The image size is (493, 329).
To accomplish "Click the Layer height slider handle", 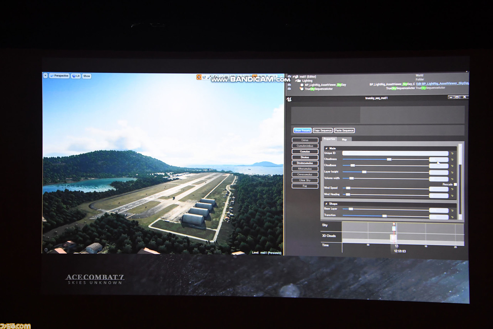I will [364, 172].
